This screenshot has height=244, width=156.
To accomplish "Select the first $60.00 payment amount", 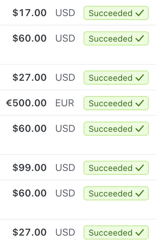I will [30, 38].
